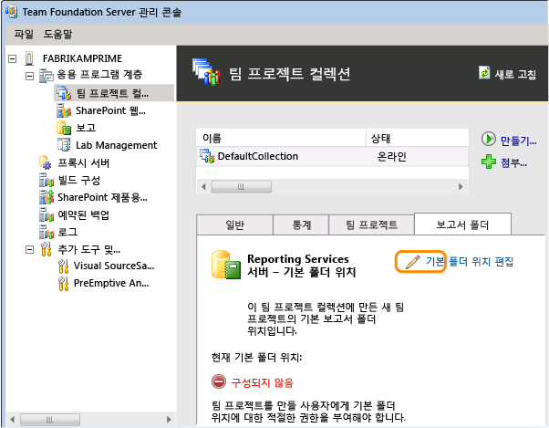549x428 pixels.
Task: Click the large 팀 프로젝트 컬렉션 header icon
Action: click(x=206, y=72)
